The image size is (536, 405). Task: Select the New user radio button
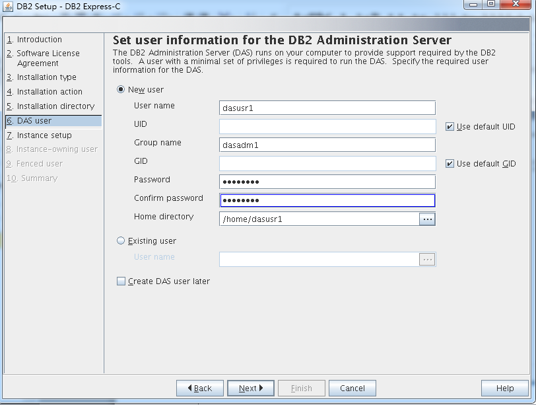tap(121, 90)
